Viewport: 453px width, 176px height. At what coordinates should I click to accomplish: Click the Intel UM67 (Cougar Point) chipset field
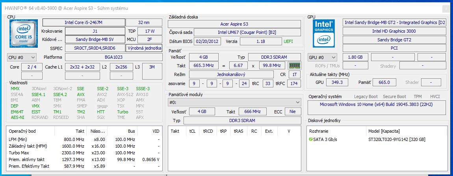[247, 32]
